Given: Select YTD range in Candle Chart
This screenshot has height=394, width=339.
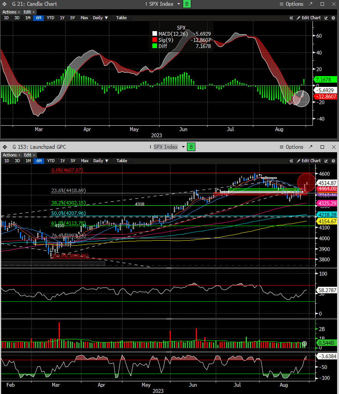Looking at the screenshot, I should pos(50,18).
